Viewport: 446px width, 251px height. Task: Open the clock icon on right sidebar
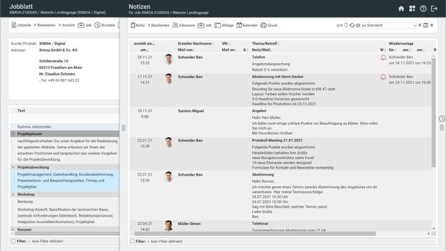coord(442,118)
